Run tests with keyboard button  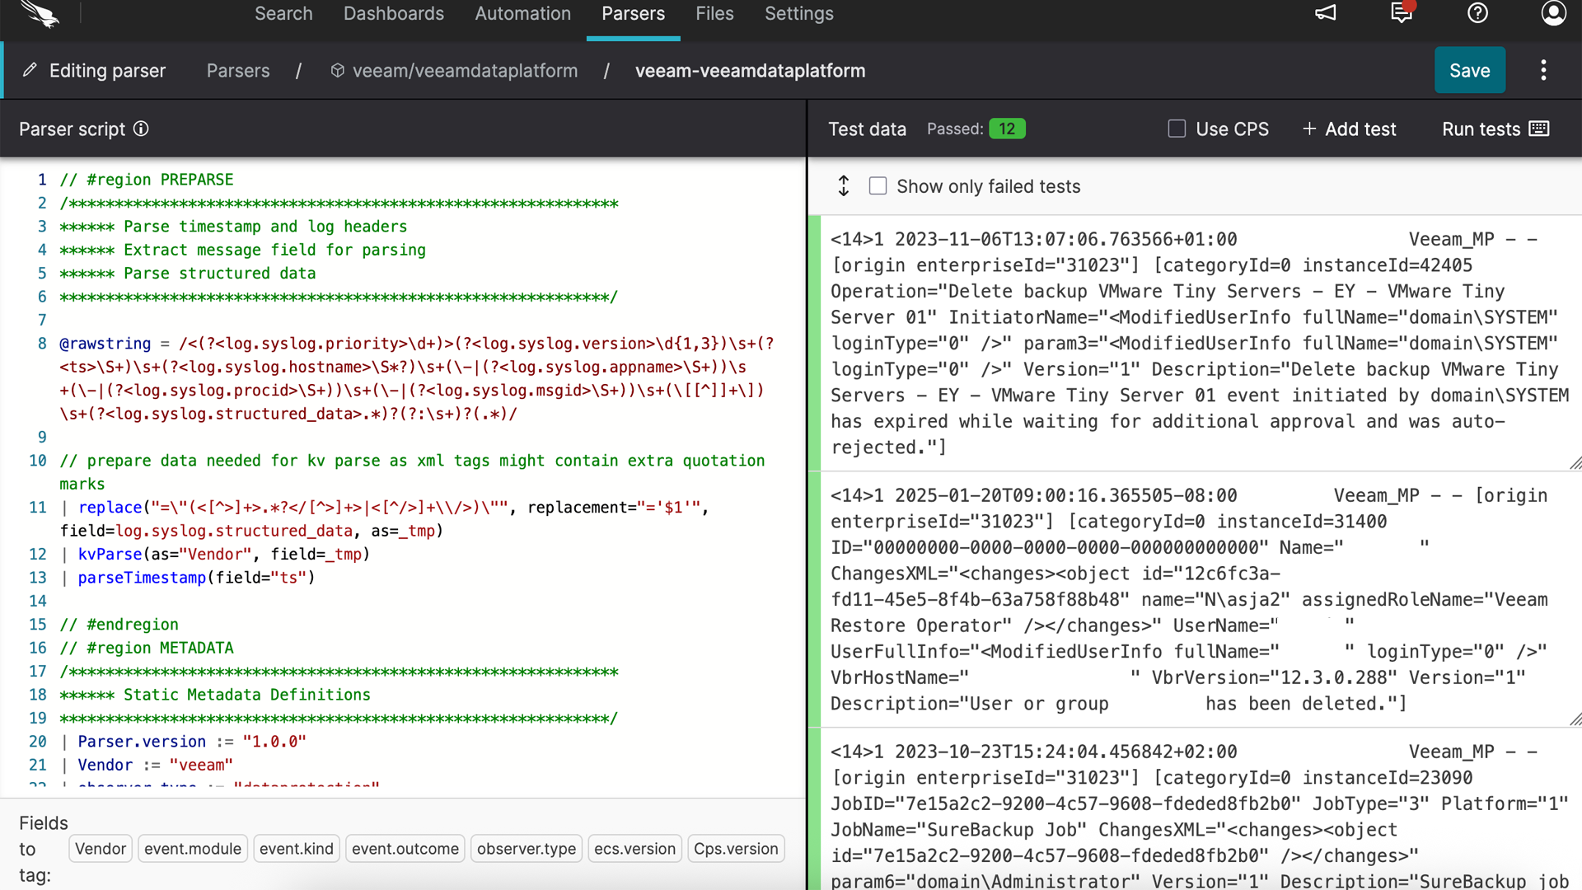tap(1495, 129)
